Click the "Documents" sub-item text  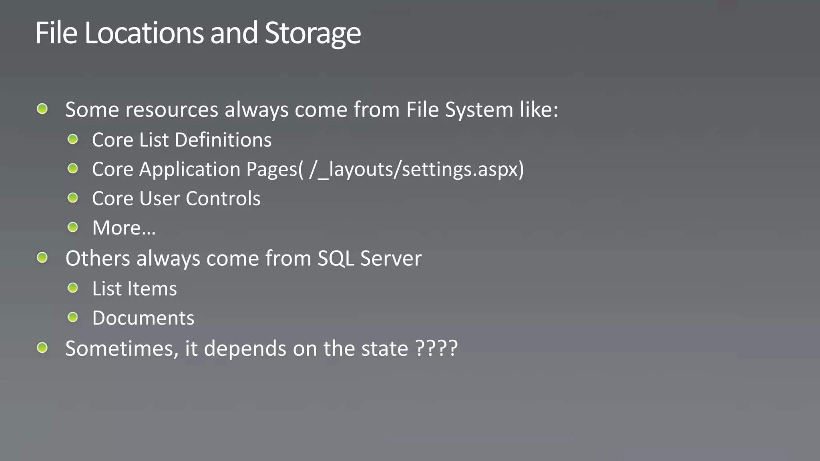[x=143, y=318]
